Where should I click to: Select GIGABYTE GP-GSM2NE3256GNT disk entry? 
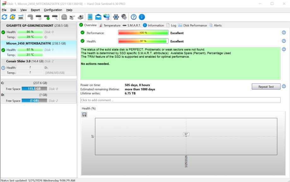38,31
